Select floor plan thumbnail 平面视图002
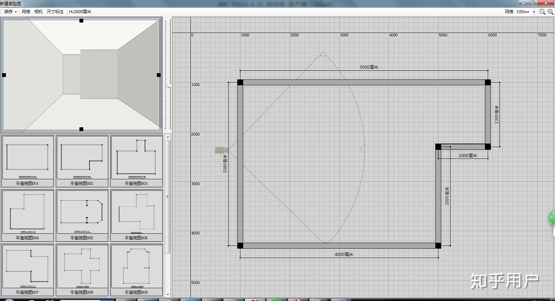 (82, 161)
